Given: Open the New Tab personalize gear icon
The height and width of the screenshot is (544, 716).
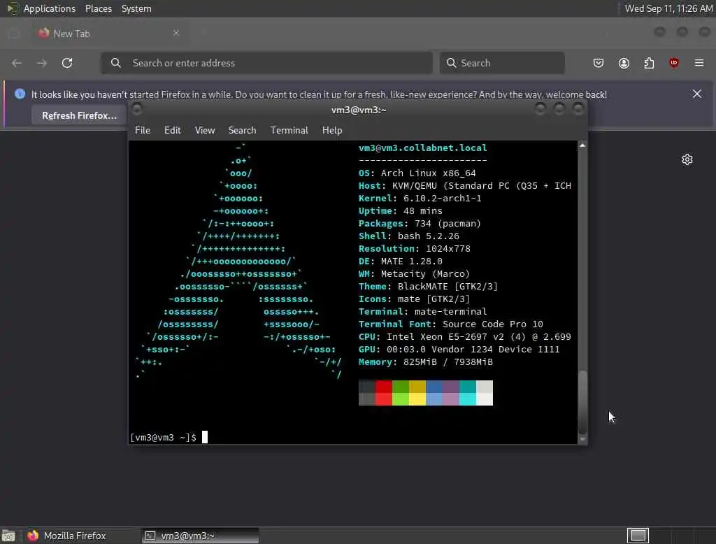Looking at the screenshot, I should (687, 159).
